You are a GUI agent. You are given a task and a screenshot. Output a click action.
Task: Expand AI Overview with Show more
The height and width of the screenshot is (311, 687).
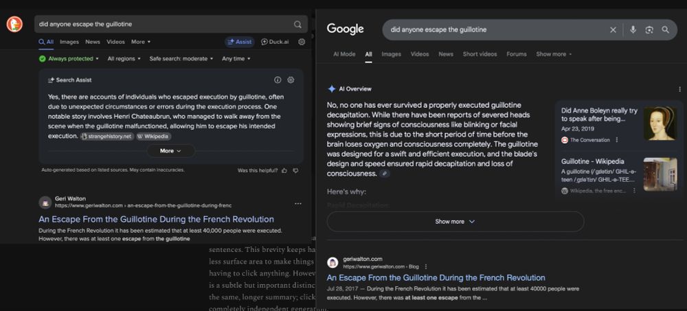(x=455, y=222)
